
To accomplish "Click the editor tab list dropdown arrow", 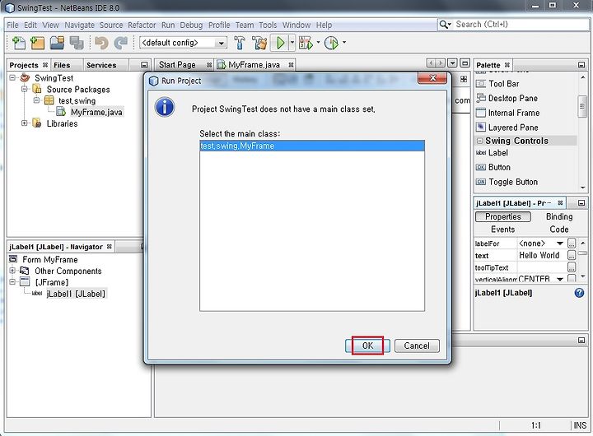I will pos(452,63).
